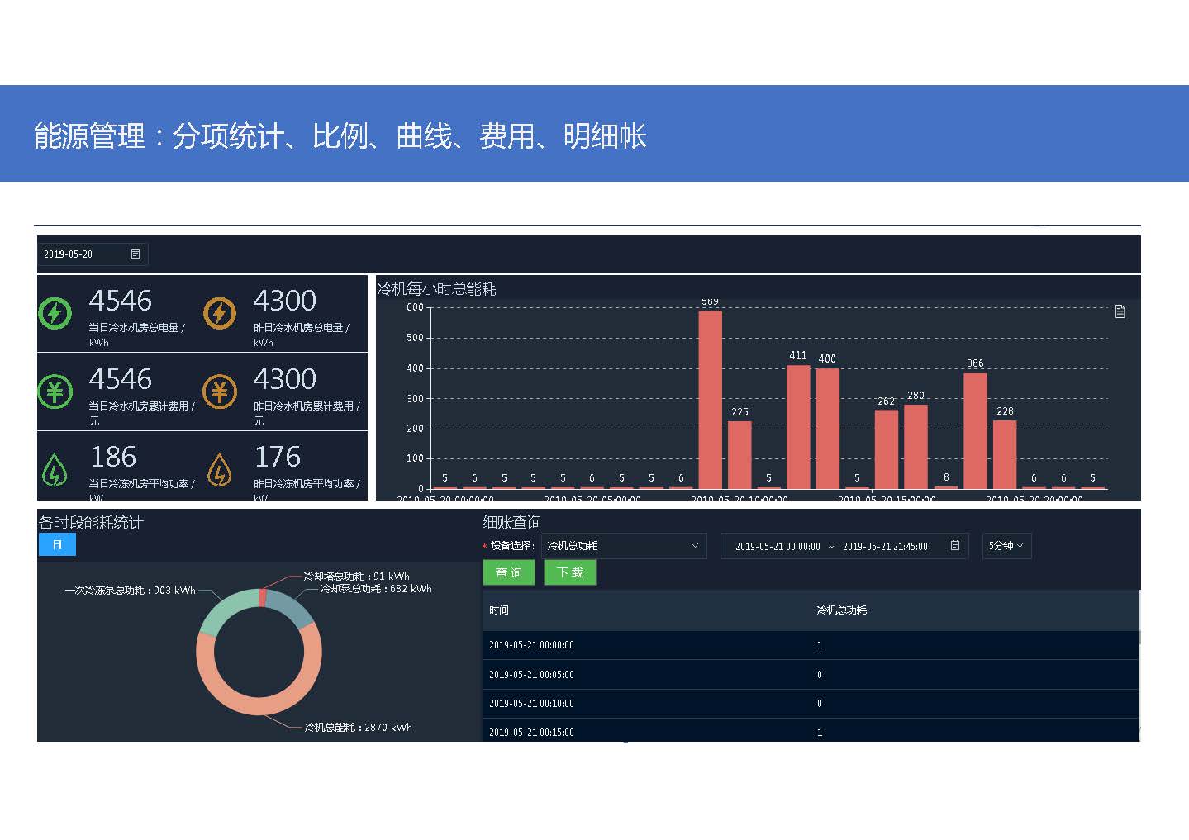Image resolution: width=1189 pixels, height=840 pixels.
Task: Click the start date 2019-05-21 00:00:00 field
Action: point(777,547)
